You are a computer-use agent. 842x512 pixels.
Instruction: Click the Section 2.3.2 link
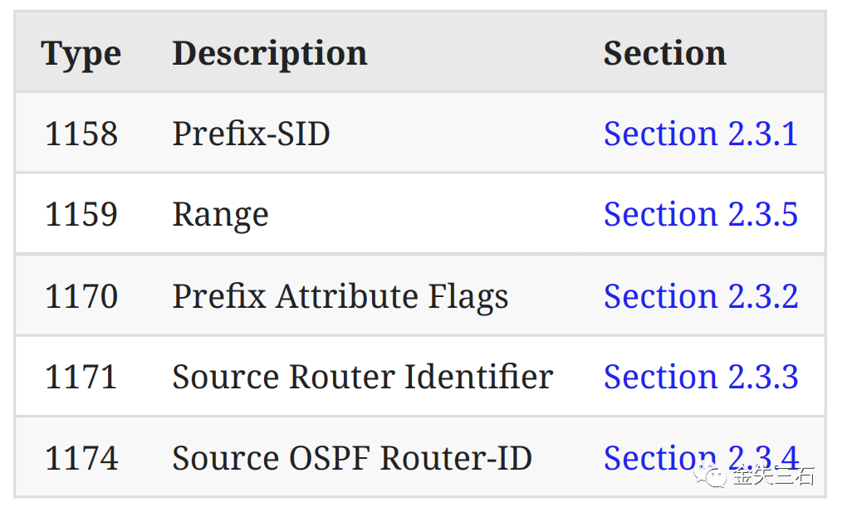tap(700, 296)
